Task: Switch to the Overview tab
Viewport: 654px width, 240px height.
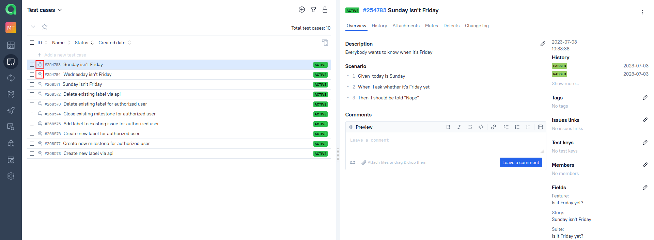Action: pos(356,26)
